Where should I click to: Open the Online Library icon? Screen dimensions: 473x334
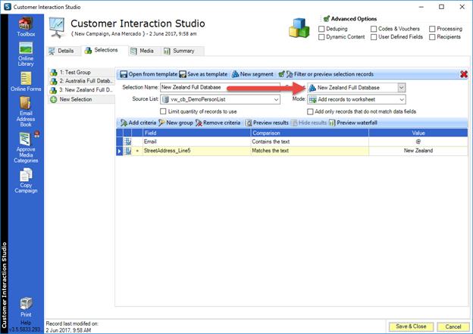click(26, 54)
